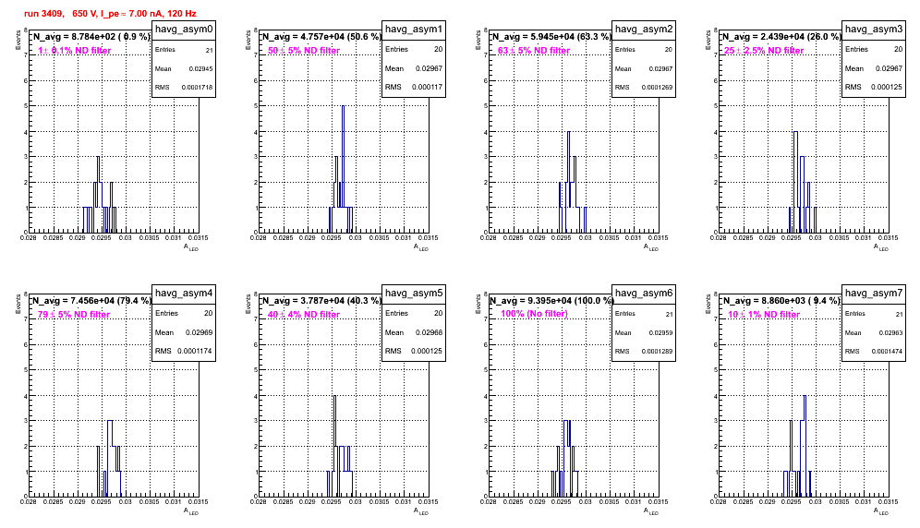This screenshot has width=920, height=528.
Task: Click N_avg = 2.439e+04 label
Action: 781,36
